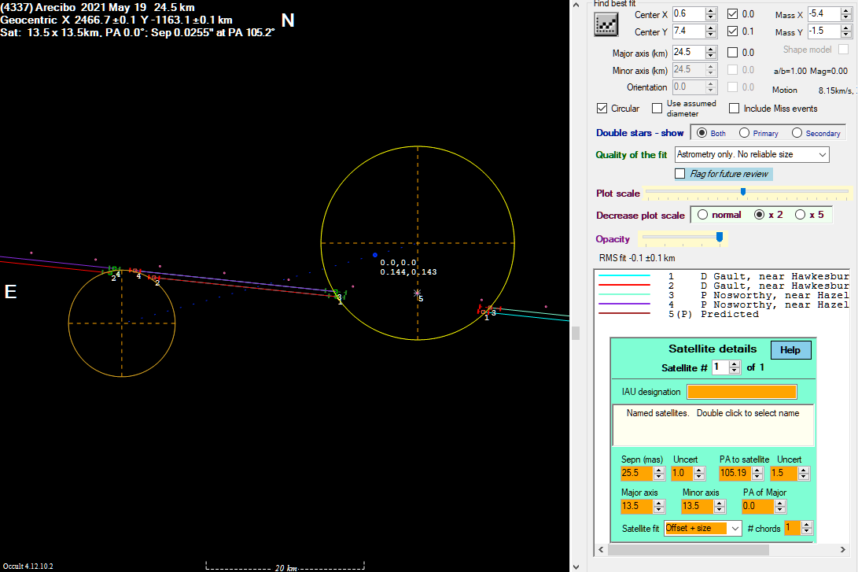
Task: Tick the Flag for future review checkbox
Action: click(x=680, y=174)
